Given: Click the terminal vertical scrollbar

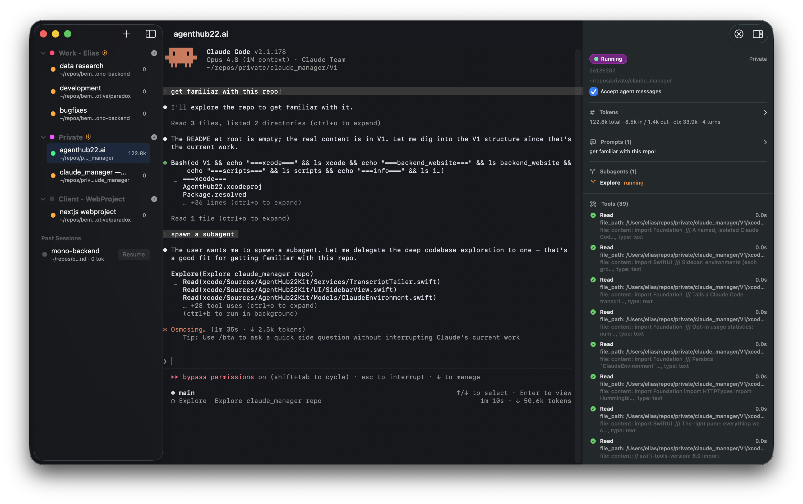Looking at the screenshot, I should point(578,256).
